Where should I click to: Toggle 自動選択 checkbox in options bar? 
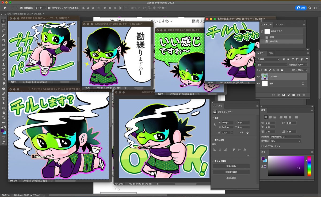(x=22, y=8)
